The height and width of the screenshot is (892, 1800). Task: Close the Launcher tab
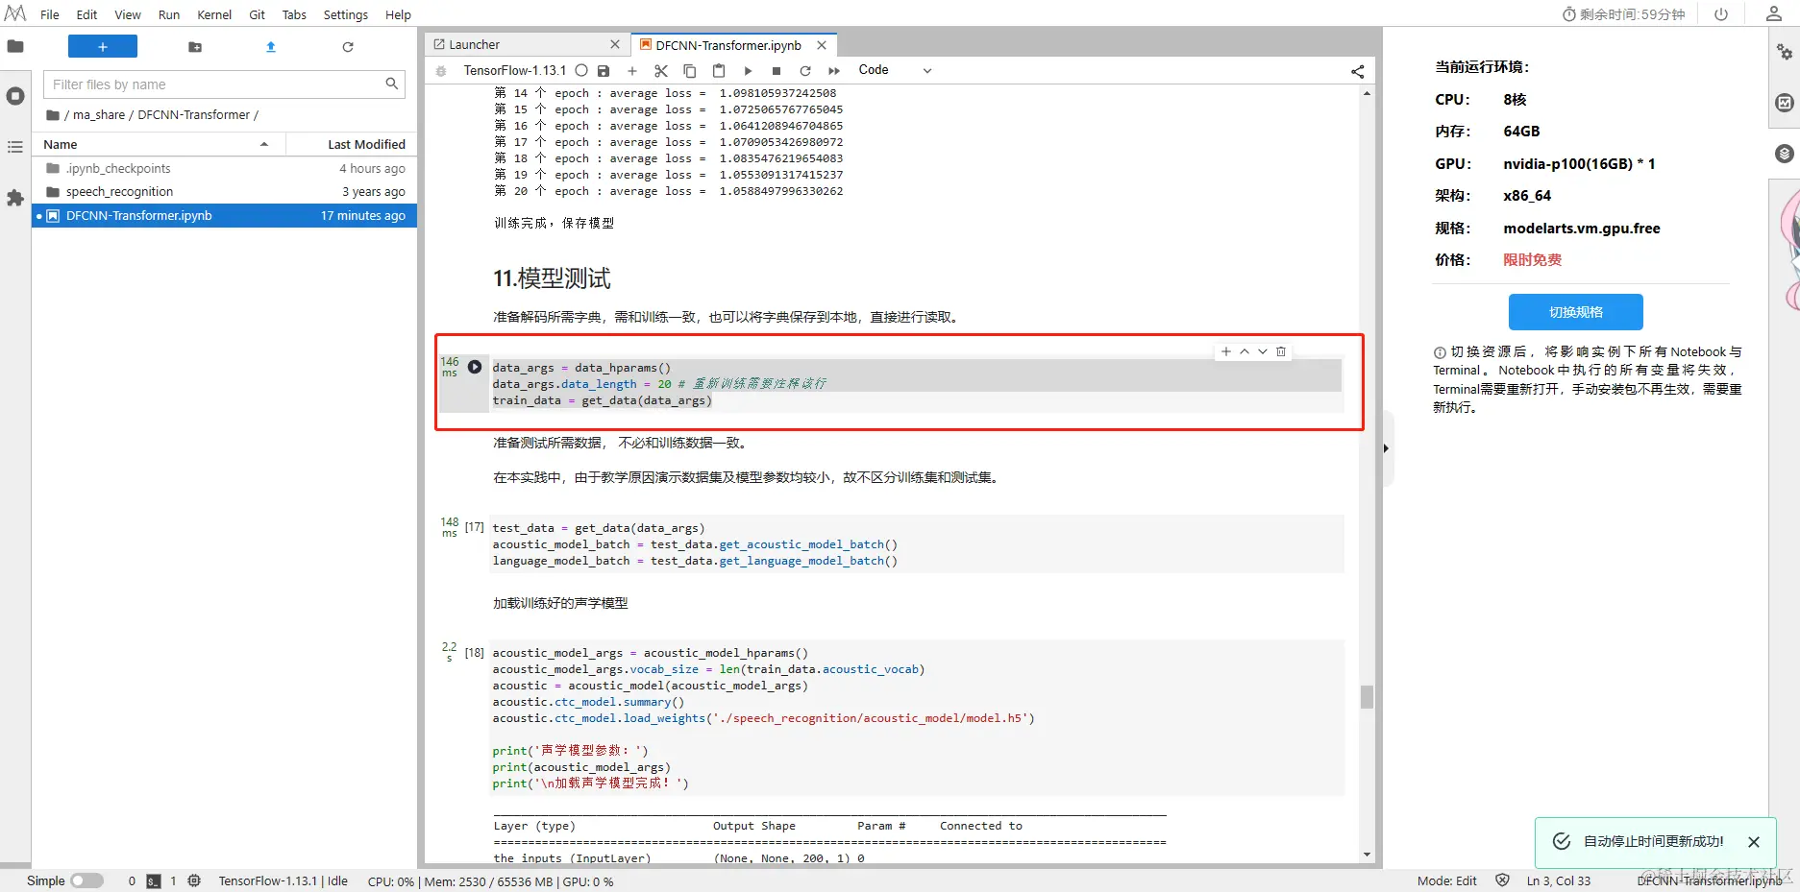(615, 44)
